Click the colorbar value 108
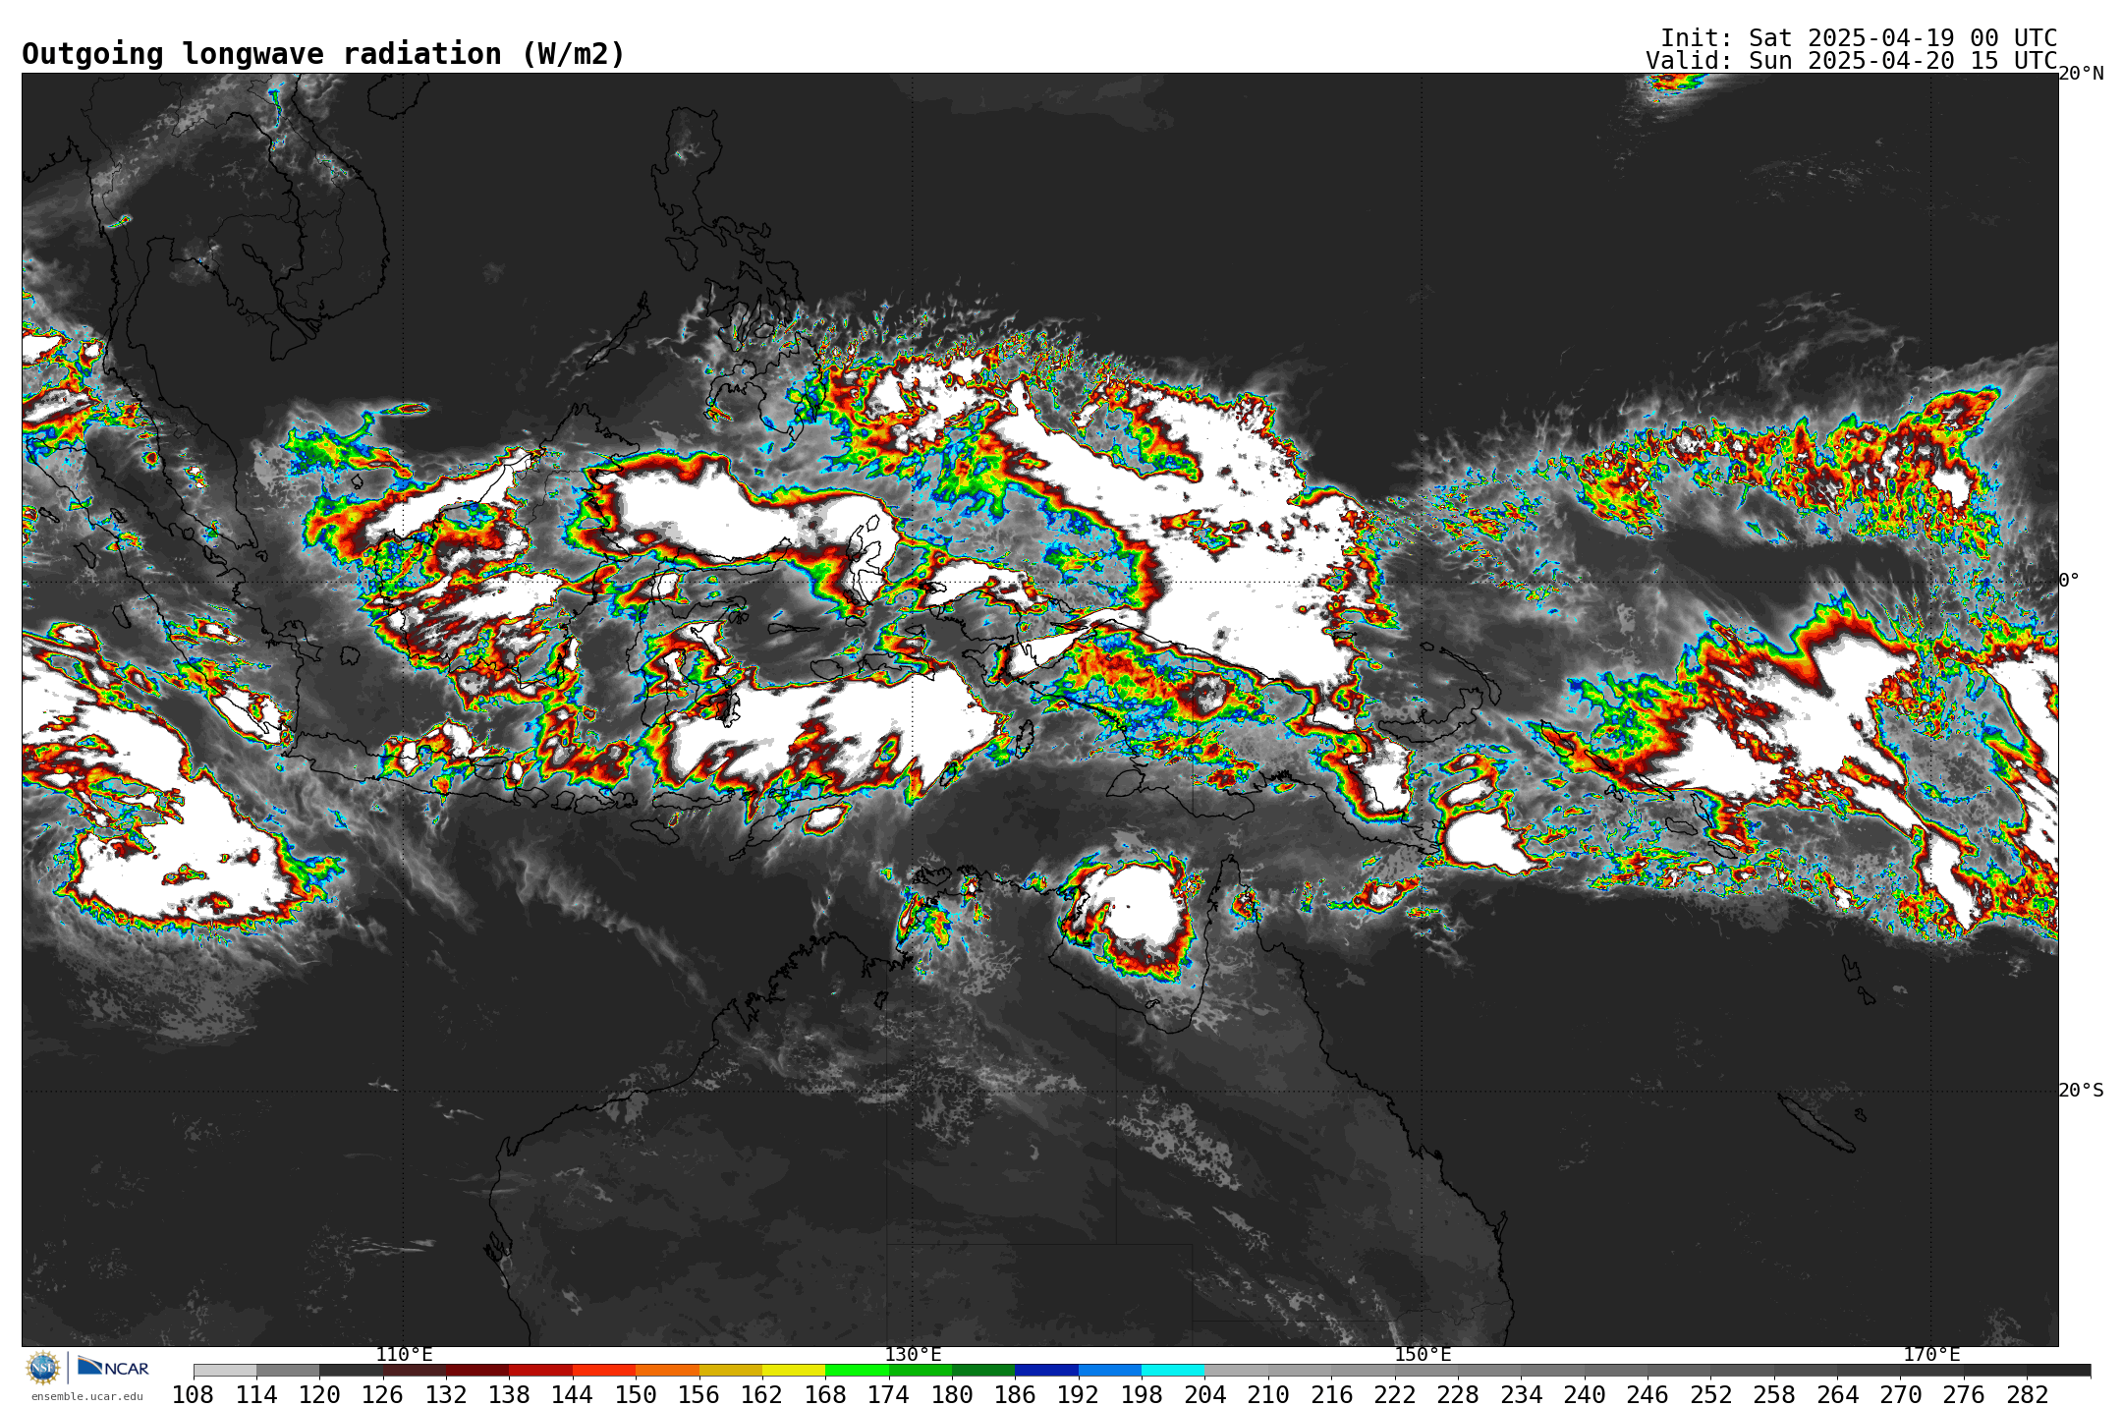This screenshot has height=1408, width=2122. coord(194,1394)
